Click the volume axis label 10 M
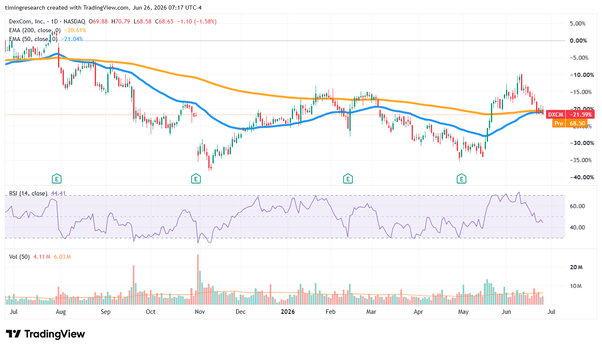The width and height of the screenshot is (602, 349). 577,286
